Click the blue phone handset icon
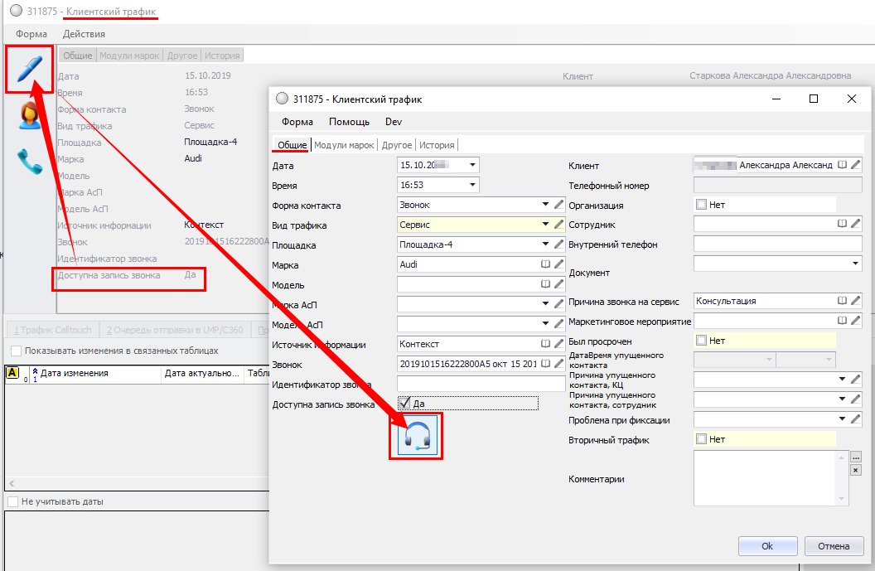The width and height of the screenshot is (875, 571). (x=30, y=162)
